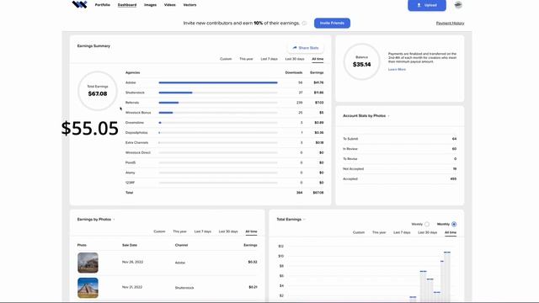
Task: Click the Referrals earnings progress bar
Action: (218, 103)
